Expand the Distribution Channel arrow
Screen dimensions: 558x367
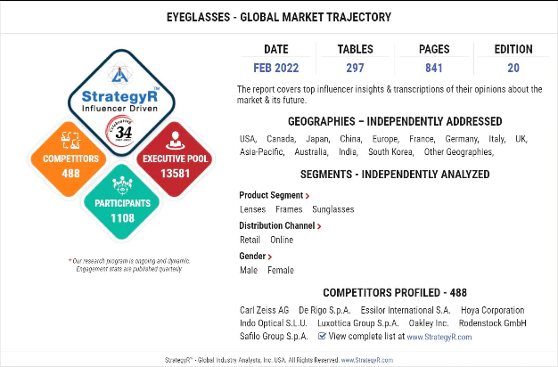pos(319,226)
